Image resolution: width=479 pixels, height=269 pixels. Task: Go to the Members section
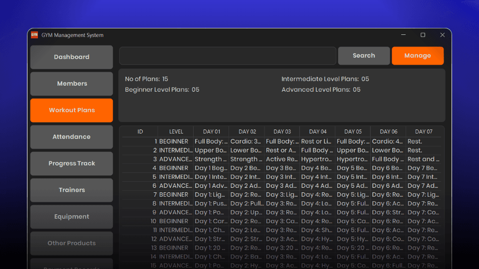coord(71,84)
